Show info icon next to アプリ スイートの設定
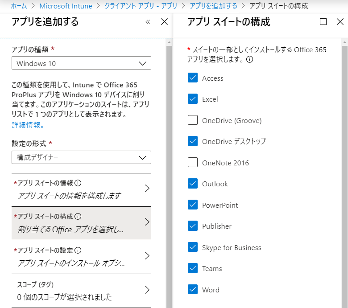Viewport: 348px width, 308px height. pos(78,251)
